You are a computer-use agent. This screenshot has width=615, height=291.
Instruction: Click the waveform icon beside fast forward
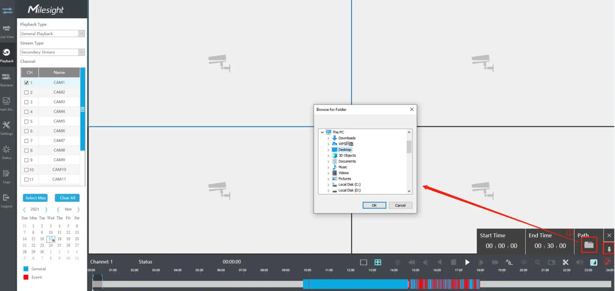click(509, 262)
